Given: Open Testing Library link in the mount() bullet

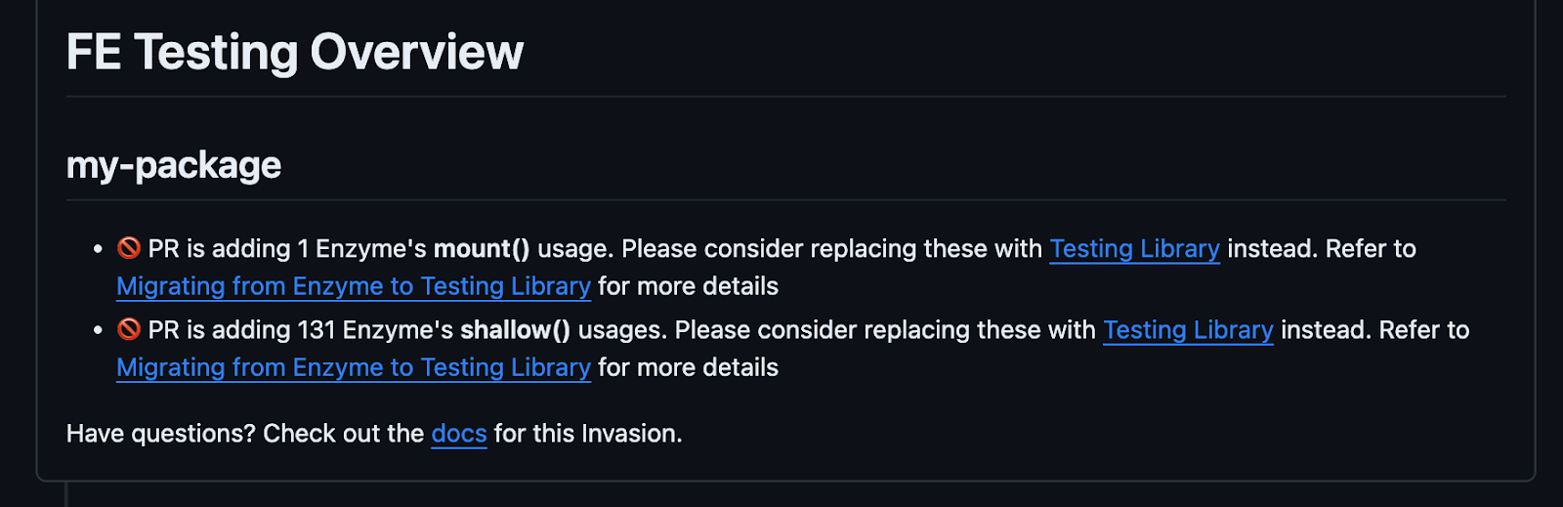Looking at the screenshot, I should click(x=1134, y=249).
